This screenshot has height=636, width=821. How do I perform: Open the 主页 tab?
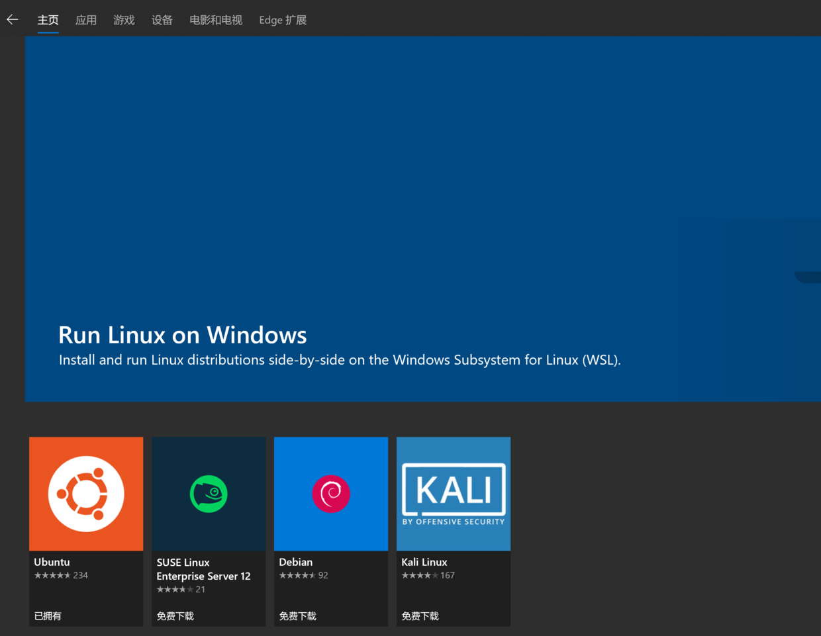click(x=48, y=20)
